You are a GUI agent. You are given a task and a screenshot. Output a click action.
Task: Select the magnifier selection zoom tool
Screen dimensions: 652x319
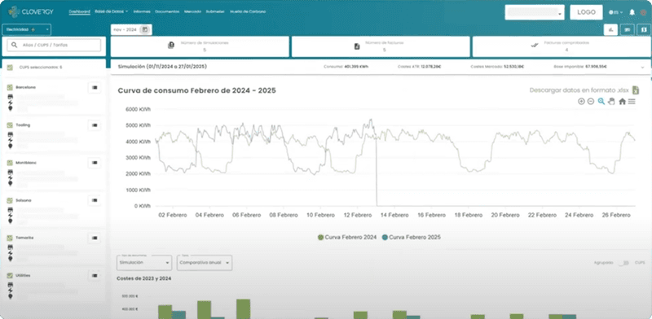pyautogui.click(x=601, y=102)
